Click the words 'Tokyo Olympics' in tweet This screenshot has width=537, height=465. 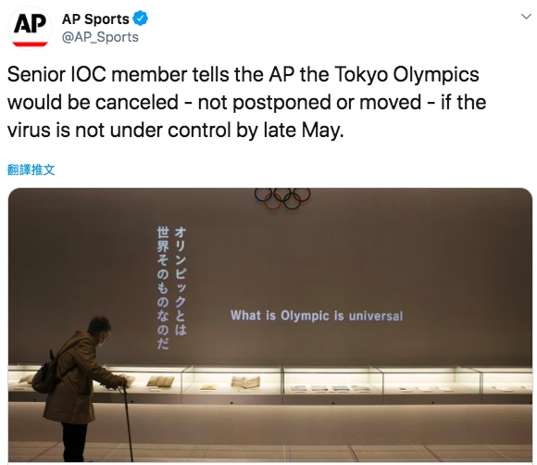(406, 74)
